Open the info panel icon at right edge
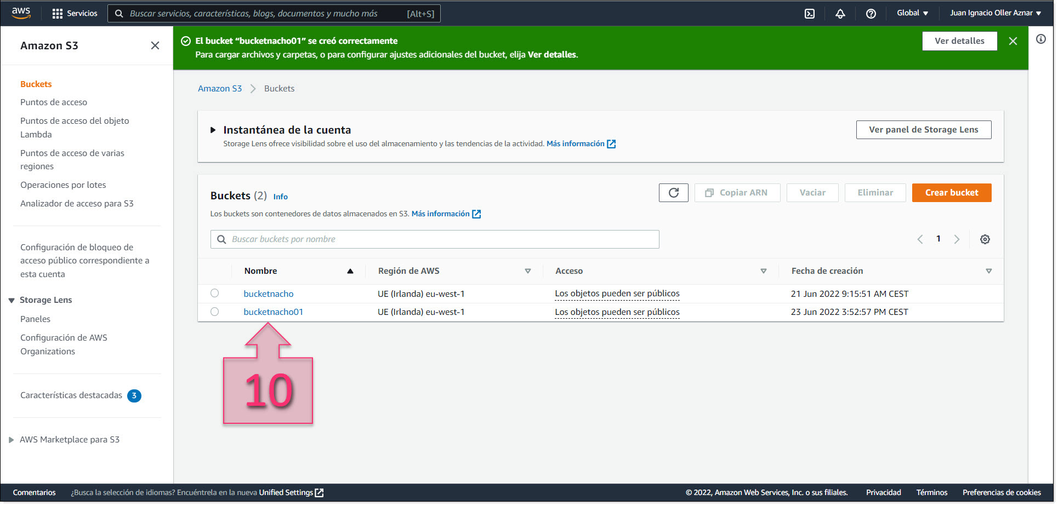This screenshot has width=1058, height=506. (1040, 39)
